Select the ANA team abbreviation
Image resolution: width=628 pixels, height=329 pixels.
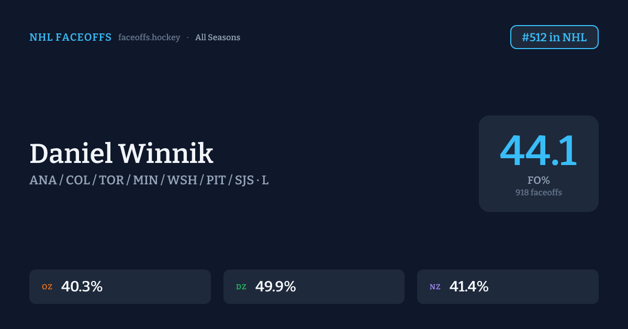(43, 181)
